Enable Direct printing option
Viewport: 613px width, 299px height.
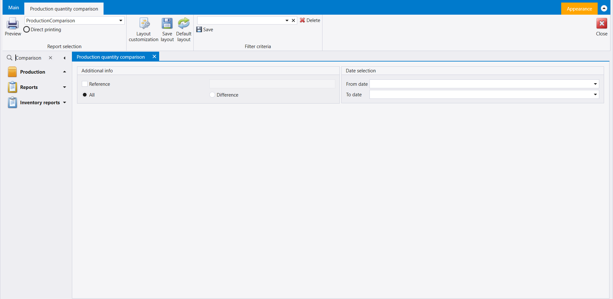tap(27, 30)
